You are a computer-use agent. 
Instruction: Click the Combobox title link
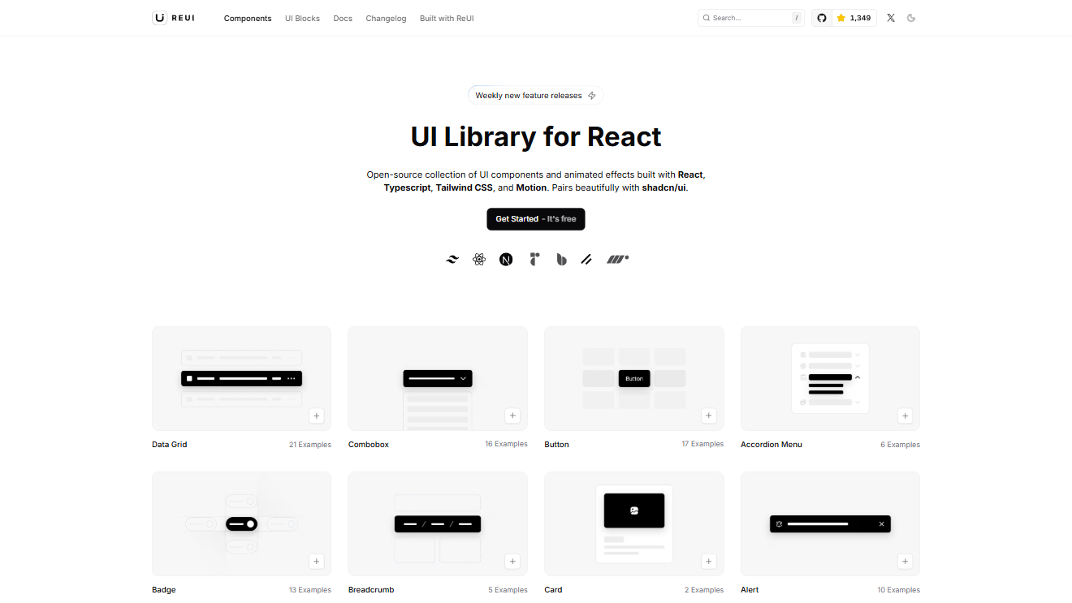pyautogui.click(x=369, y=445)
